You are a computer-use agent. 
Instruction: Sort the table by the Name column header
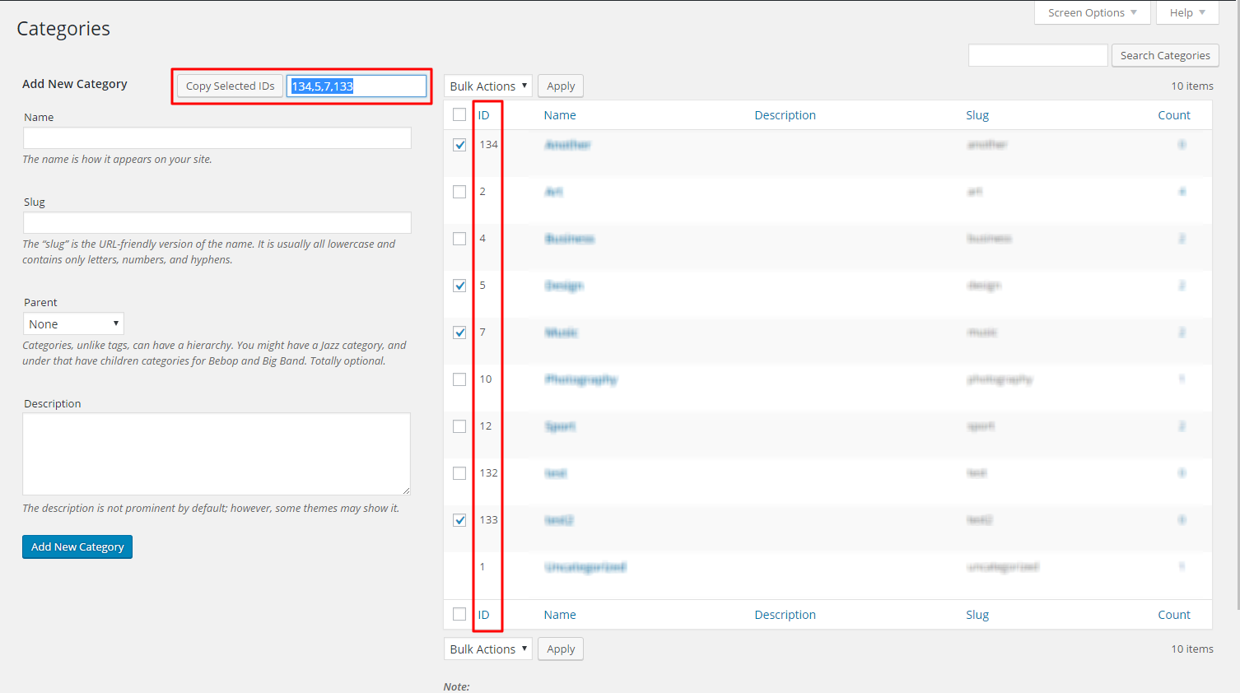pyautogui.click(x=560, y=115)
